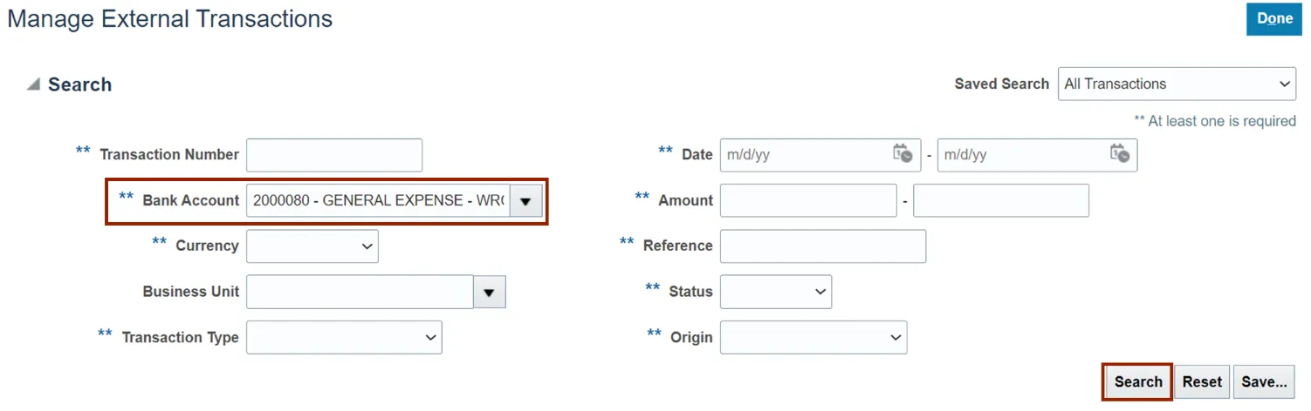The height and width of the screenshot is (411, 1311).
Task: Open the Status dropdown
Action: [x=776, y=292]
